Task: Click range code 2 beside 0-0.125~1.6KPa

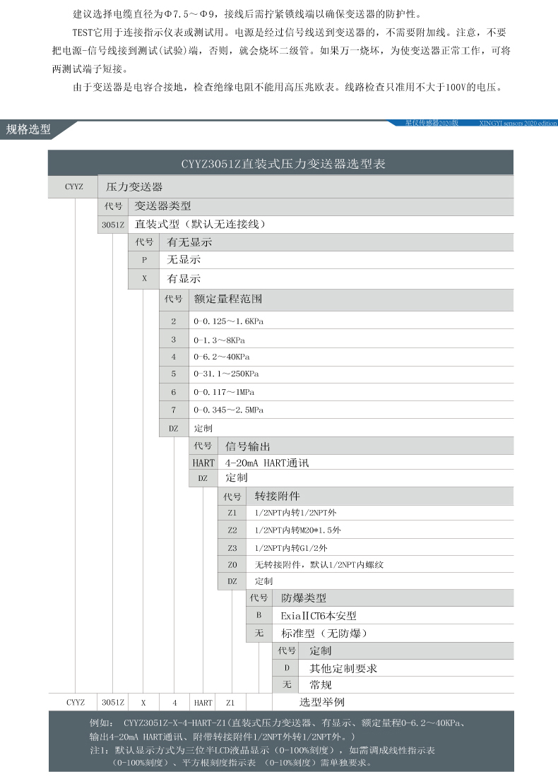Action: click(x=174, y=321)
